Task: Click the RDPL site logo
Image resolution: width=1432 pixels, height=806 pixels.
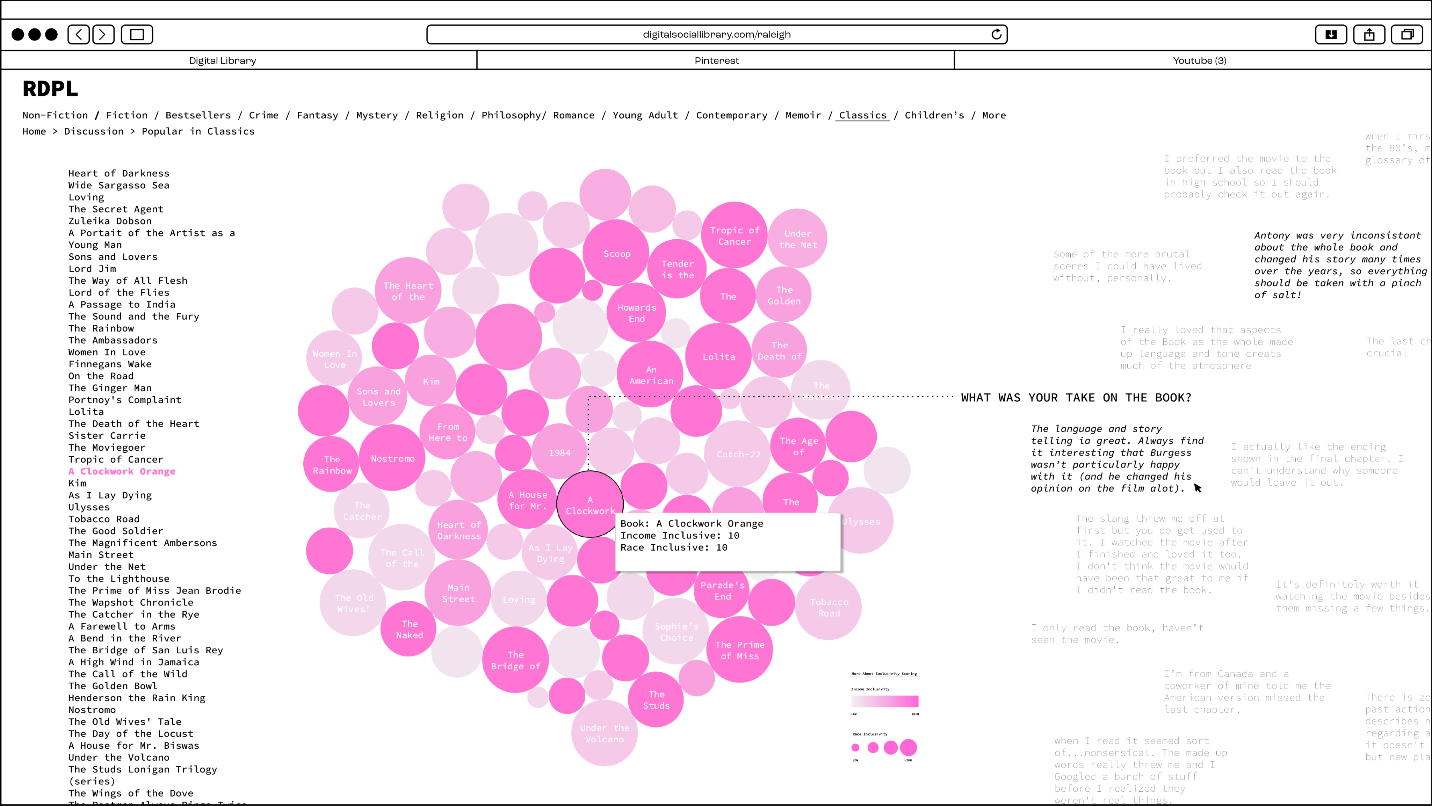Action: pos(50,89)
